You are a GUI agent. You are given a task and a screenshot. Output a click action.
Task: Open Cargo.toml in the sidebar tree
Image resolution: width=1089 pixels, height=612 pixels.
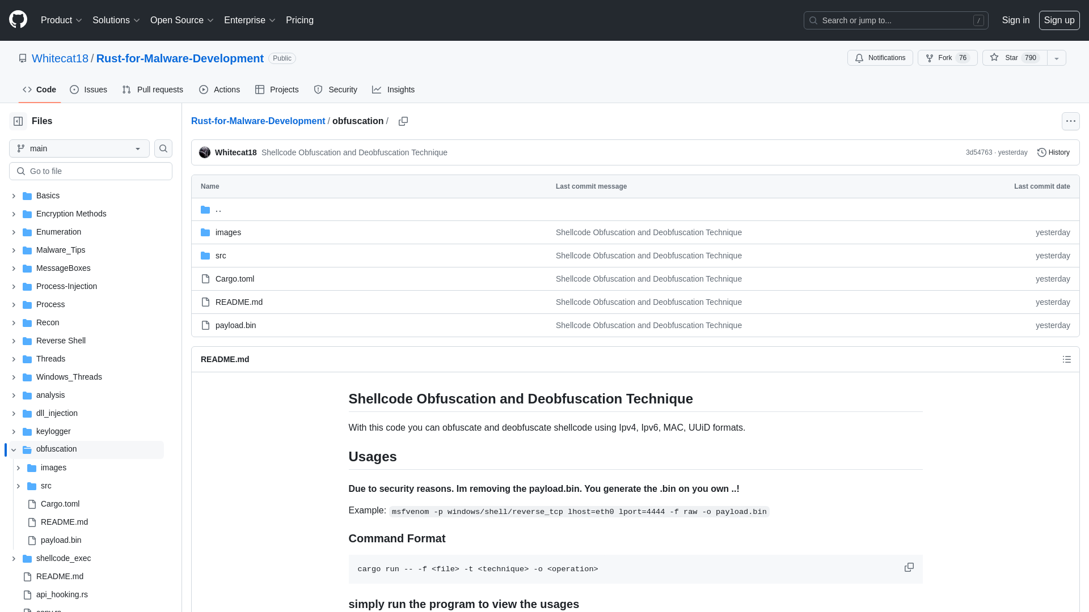(x=60, y=504)
